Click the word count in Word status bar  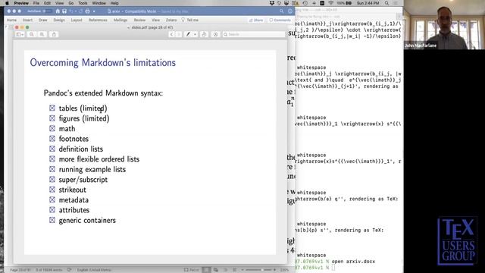pos(48,270)
